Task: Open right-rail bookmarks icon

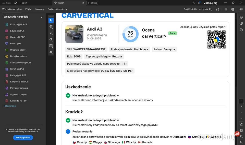Action: (241, 23)
